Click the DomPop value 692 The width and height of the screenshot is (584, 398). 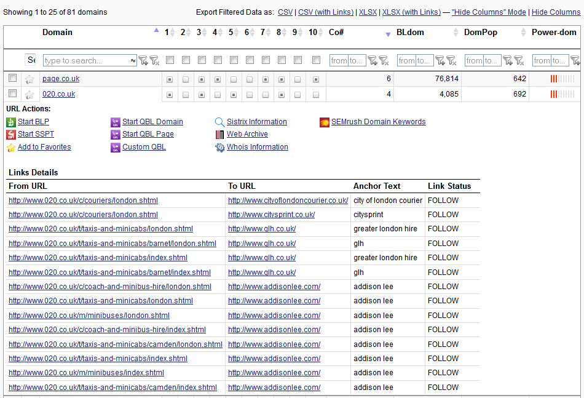pos(519,94)
